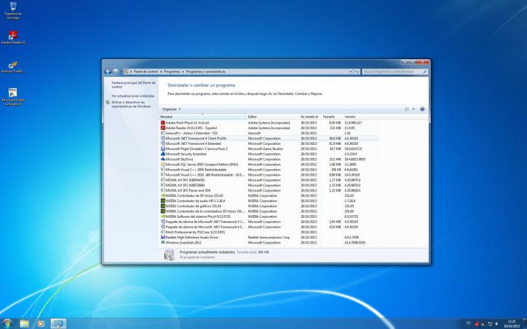527x329 pixels.
Task: Open the Organizar dropdown menu
Action: tap(171, 109)
